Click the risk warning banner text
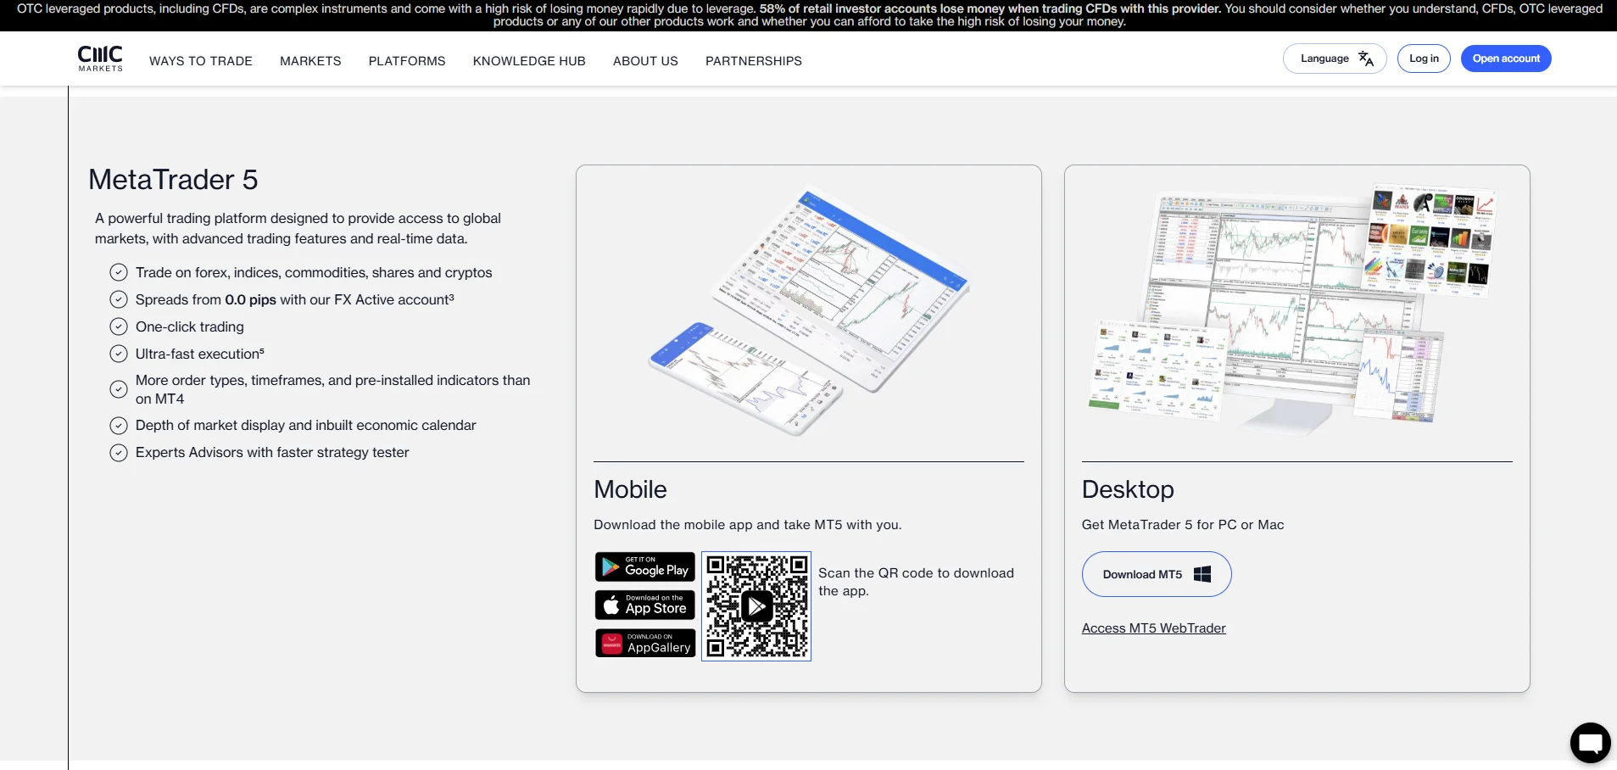The image size is (1617, 770). pos(809,14)
